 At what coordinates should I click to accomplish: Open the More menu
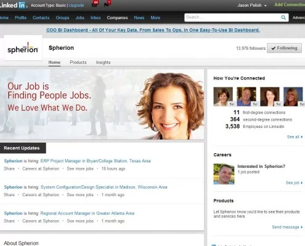tap(155, 18)
